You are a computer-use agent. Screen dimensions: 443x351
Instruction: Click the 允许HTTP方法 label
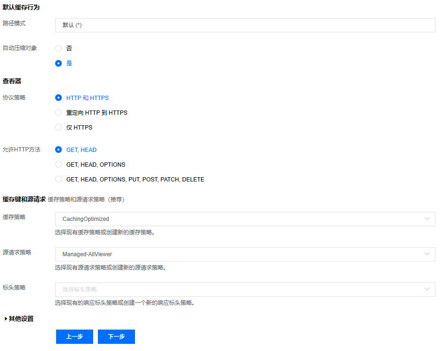(x=21, y=150)
